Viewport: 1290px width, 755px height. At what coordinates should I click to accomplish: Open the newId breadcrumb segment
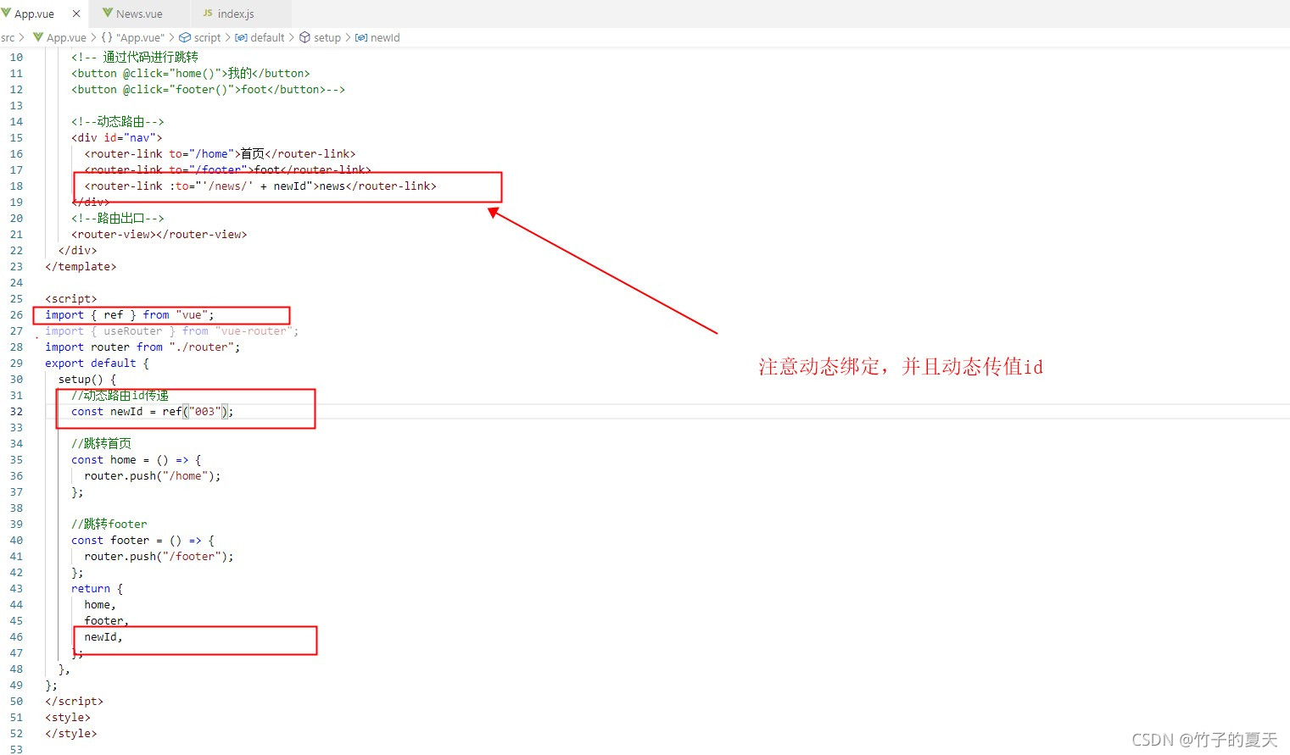(385, 37)
